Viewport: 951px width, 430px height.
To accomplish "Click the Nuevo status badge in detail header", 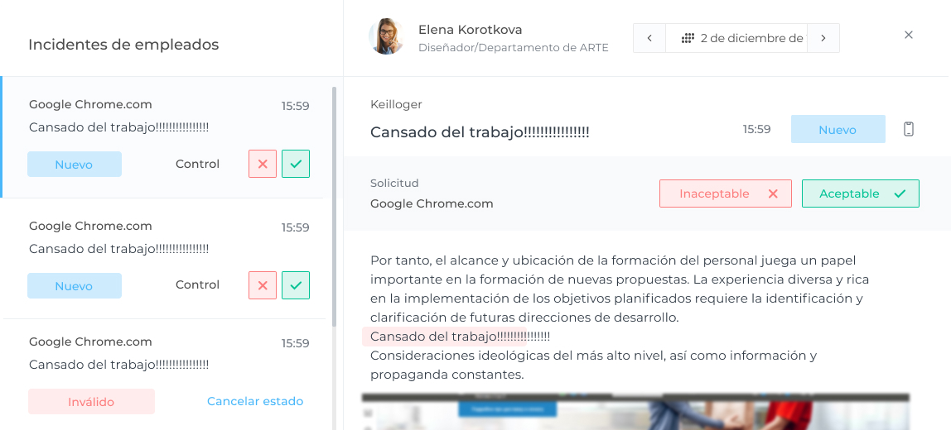I will tap(838, 129).
